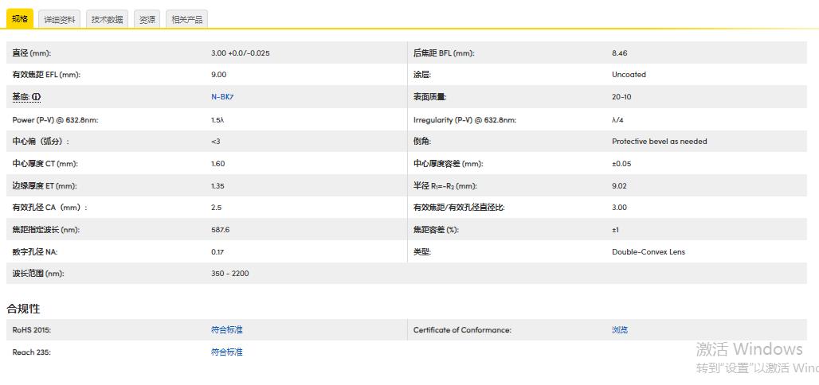This screenshot has width=819, height=385.
Task: Click the 合规性 section heading
Action: pyautogui.click(x=23, y=308)
